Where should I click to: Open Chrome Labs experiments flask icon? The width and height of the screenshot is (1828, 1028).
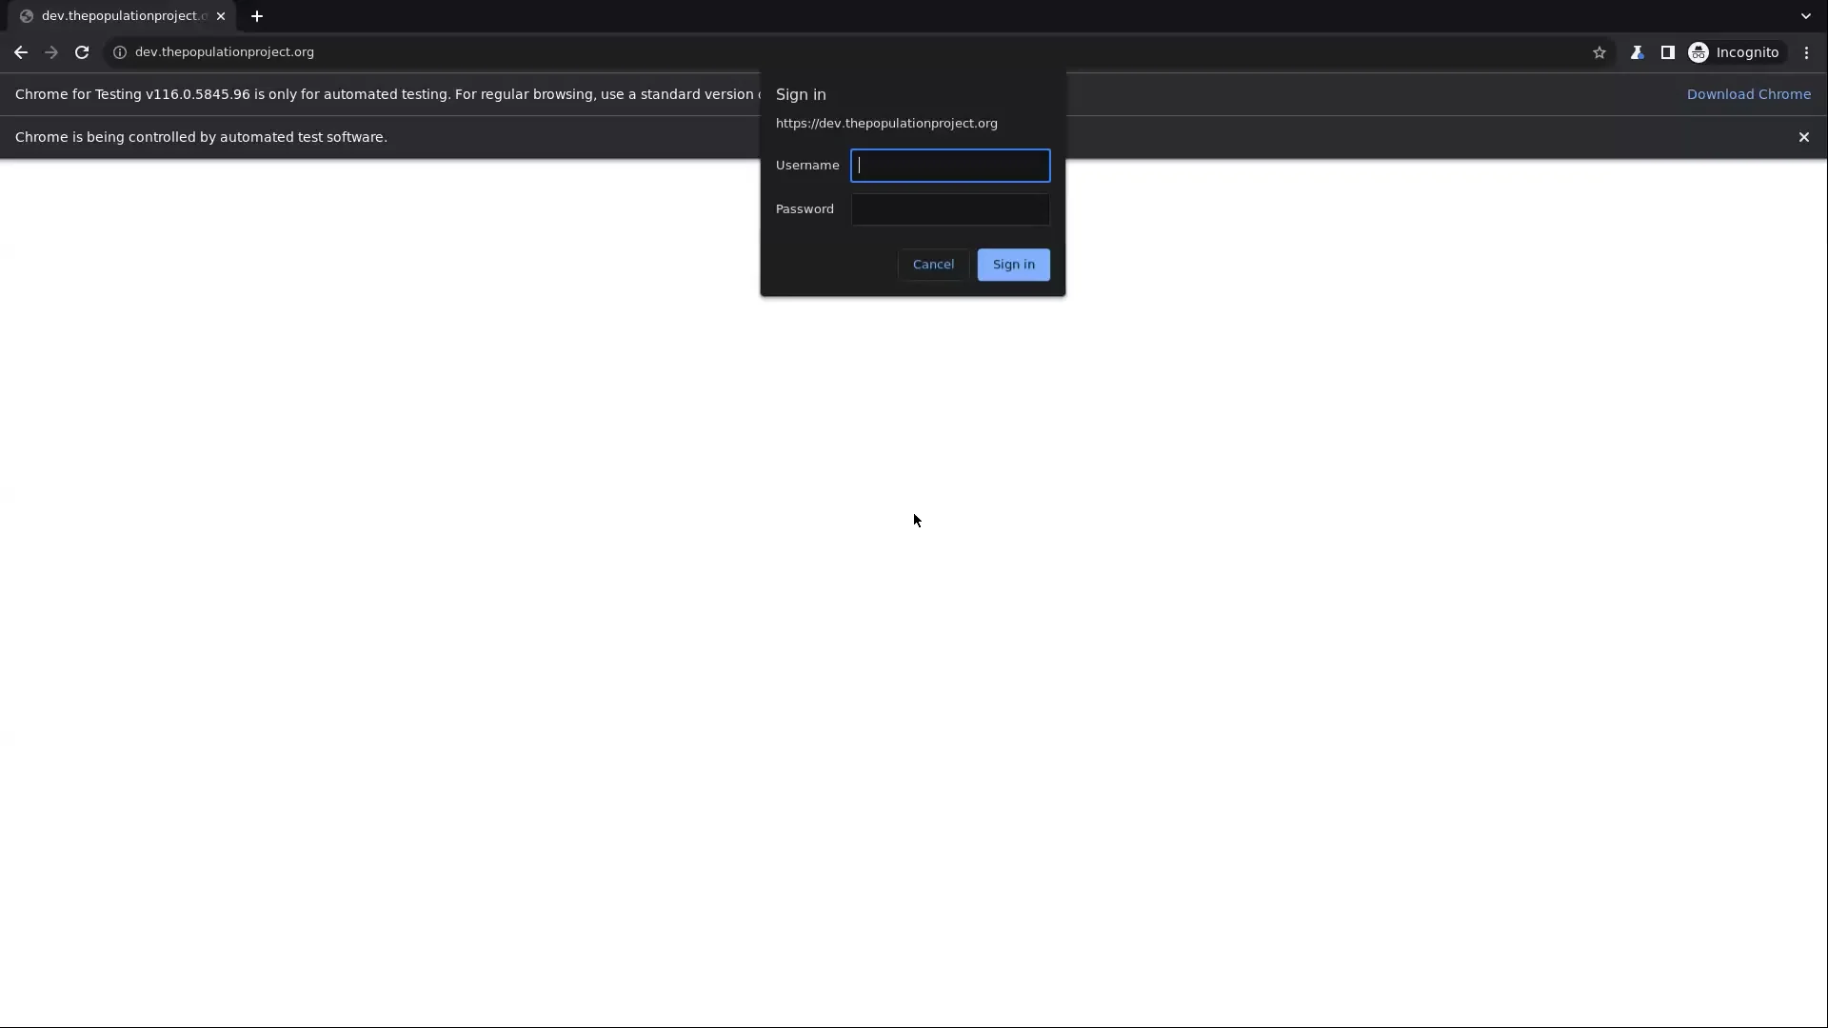click(x=1638, y=52)
